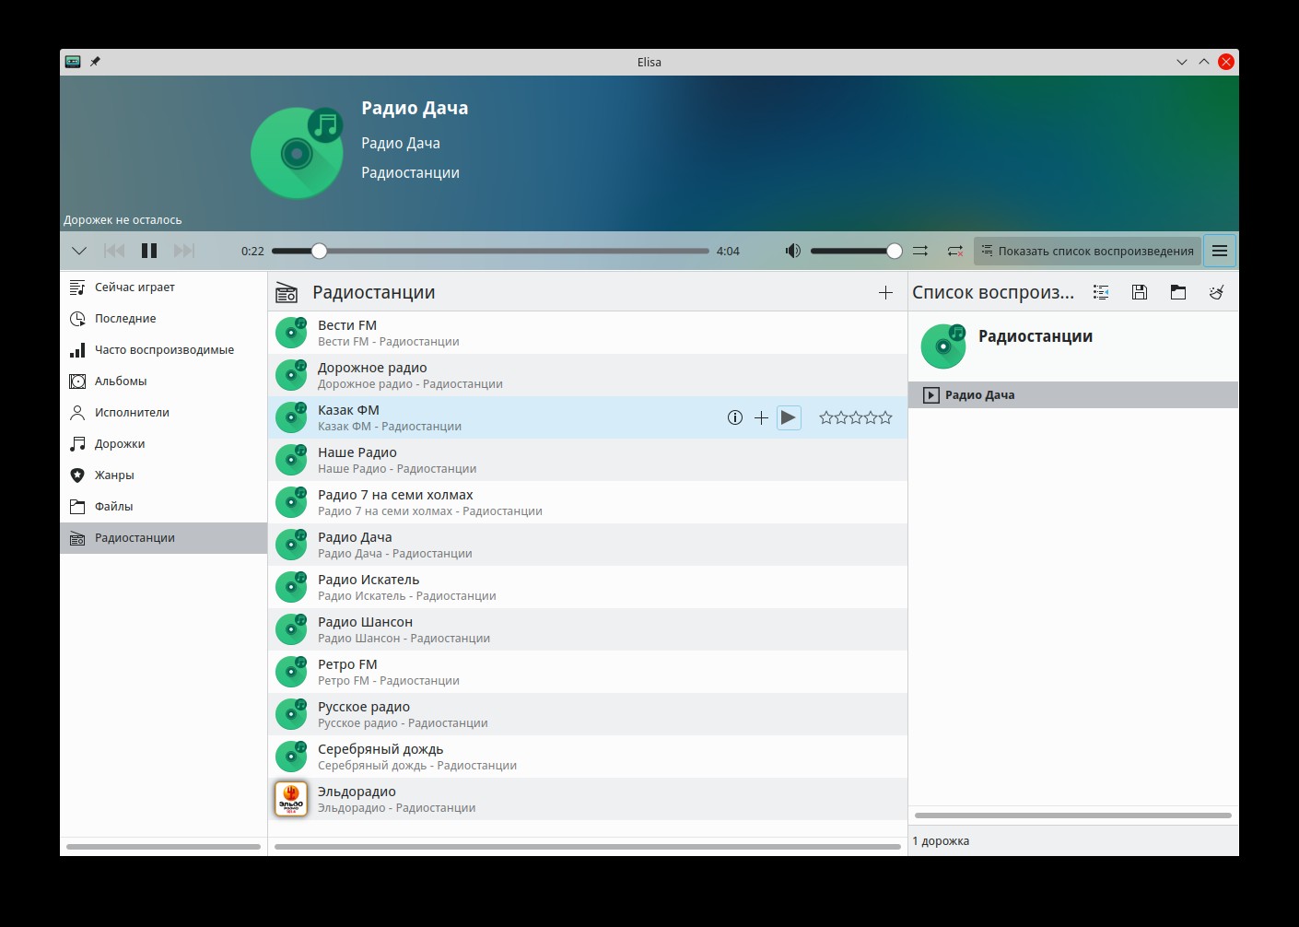The image size is (1299, 927).
Task: Open 'Часто воспроизводимые' in the sidebar
Action: pyautogui.click(x=164, y=350)
